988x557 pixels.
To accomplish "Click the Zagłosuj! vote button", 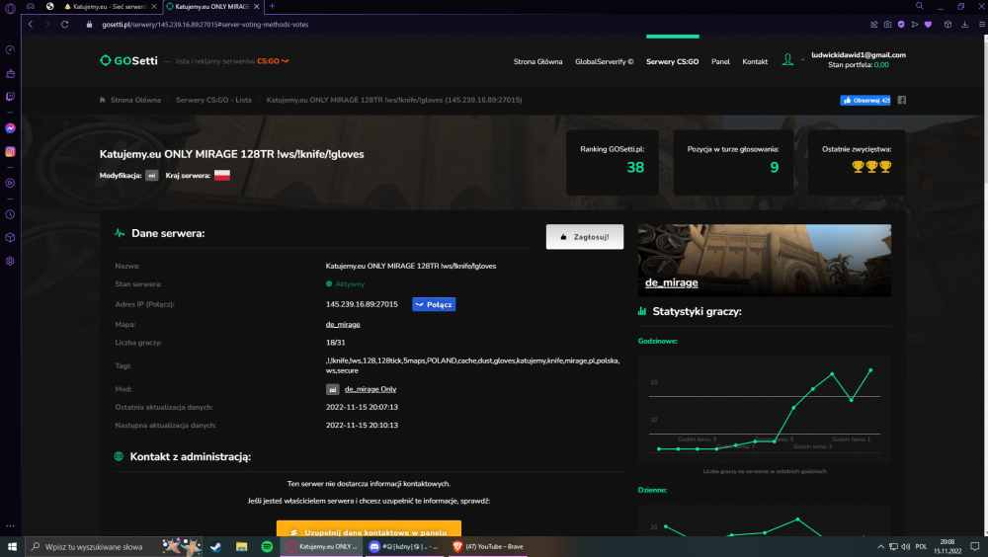I will tap(585, 237).
